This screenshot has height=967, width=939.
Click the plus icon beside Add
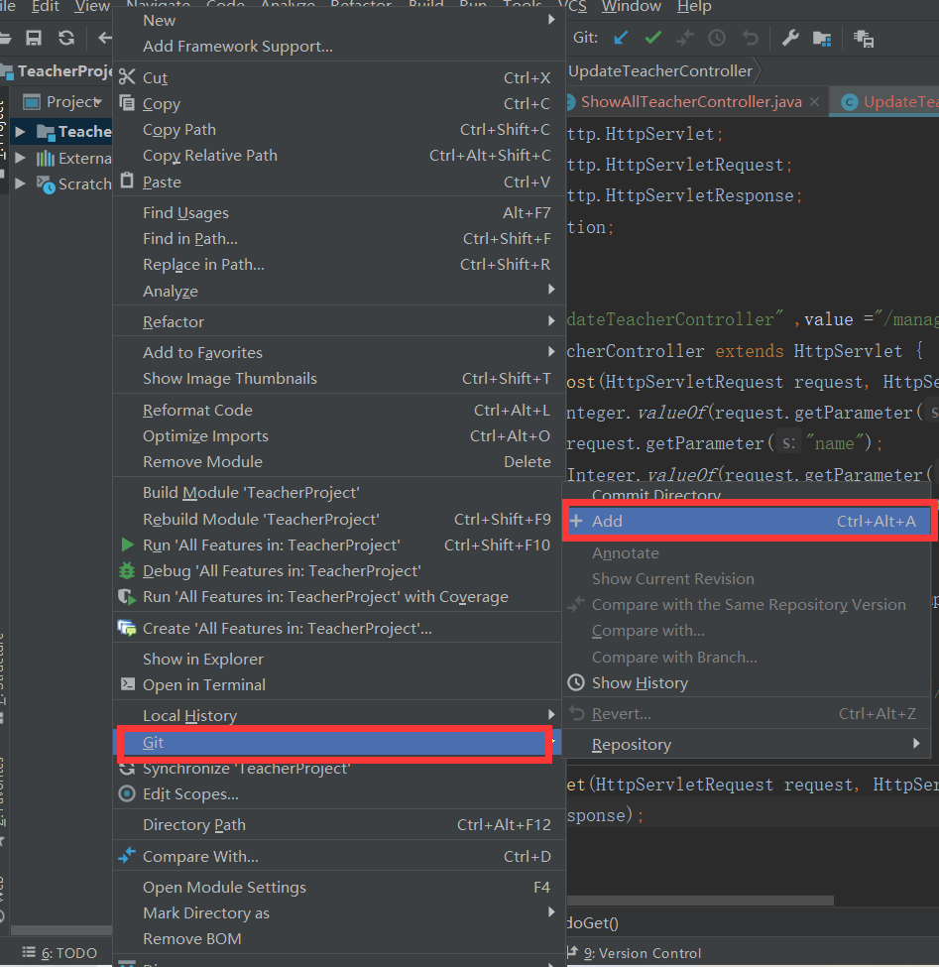[x=576, y=521]
